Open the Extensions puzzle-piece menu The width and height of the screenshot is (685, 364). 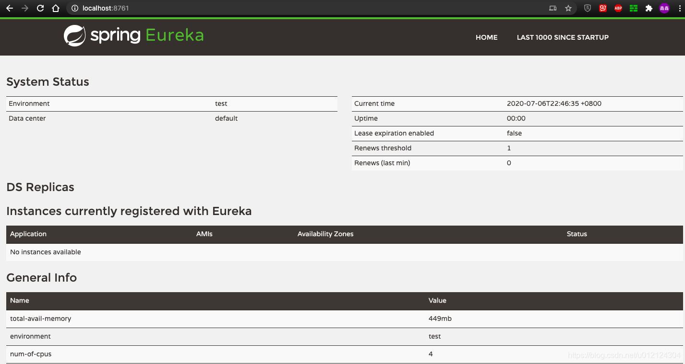point(649,8)
